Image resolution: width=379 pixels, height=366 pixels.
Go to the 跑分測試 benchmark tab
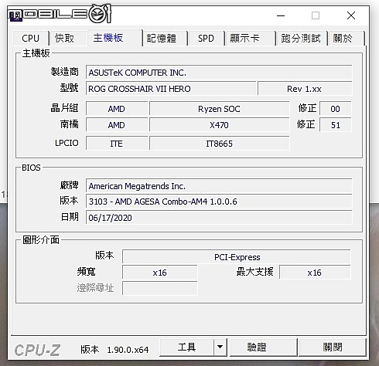coord(301,39)
